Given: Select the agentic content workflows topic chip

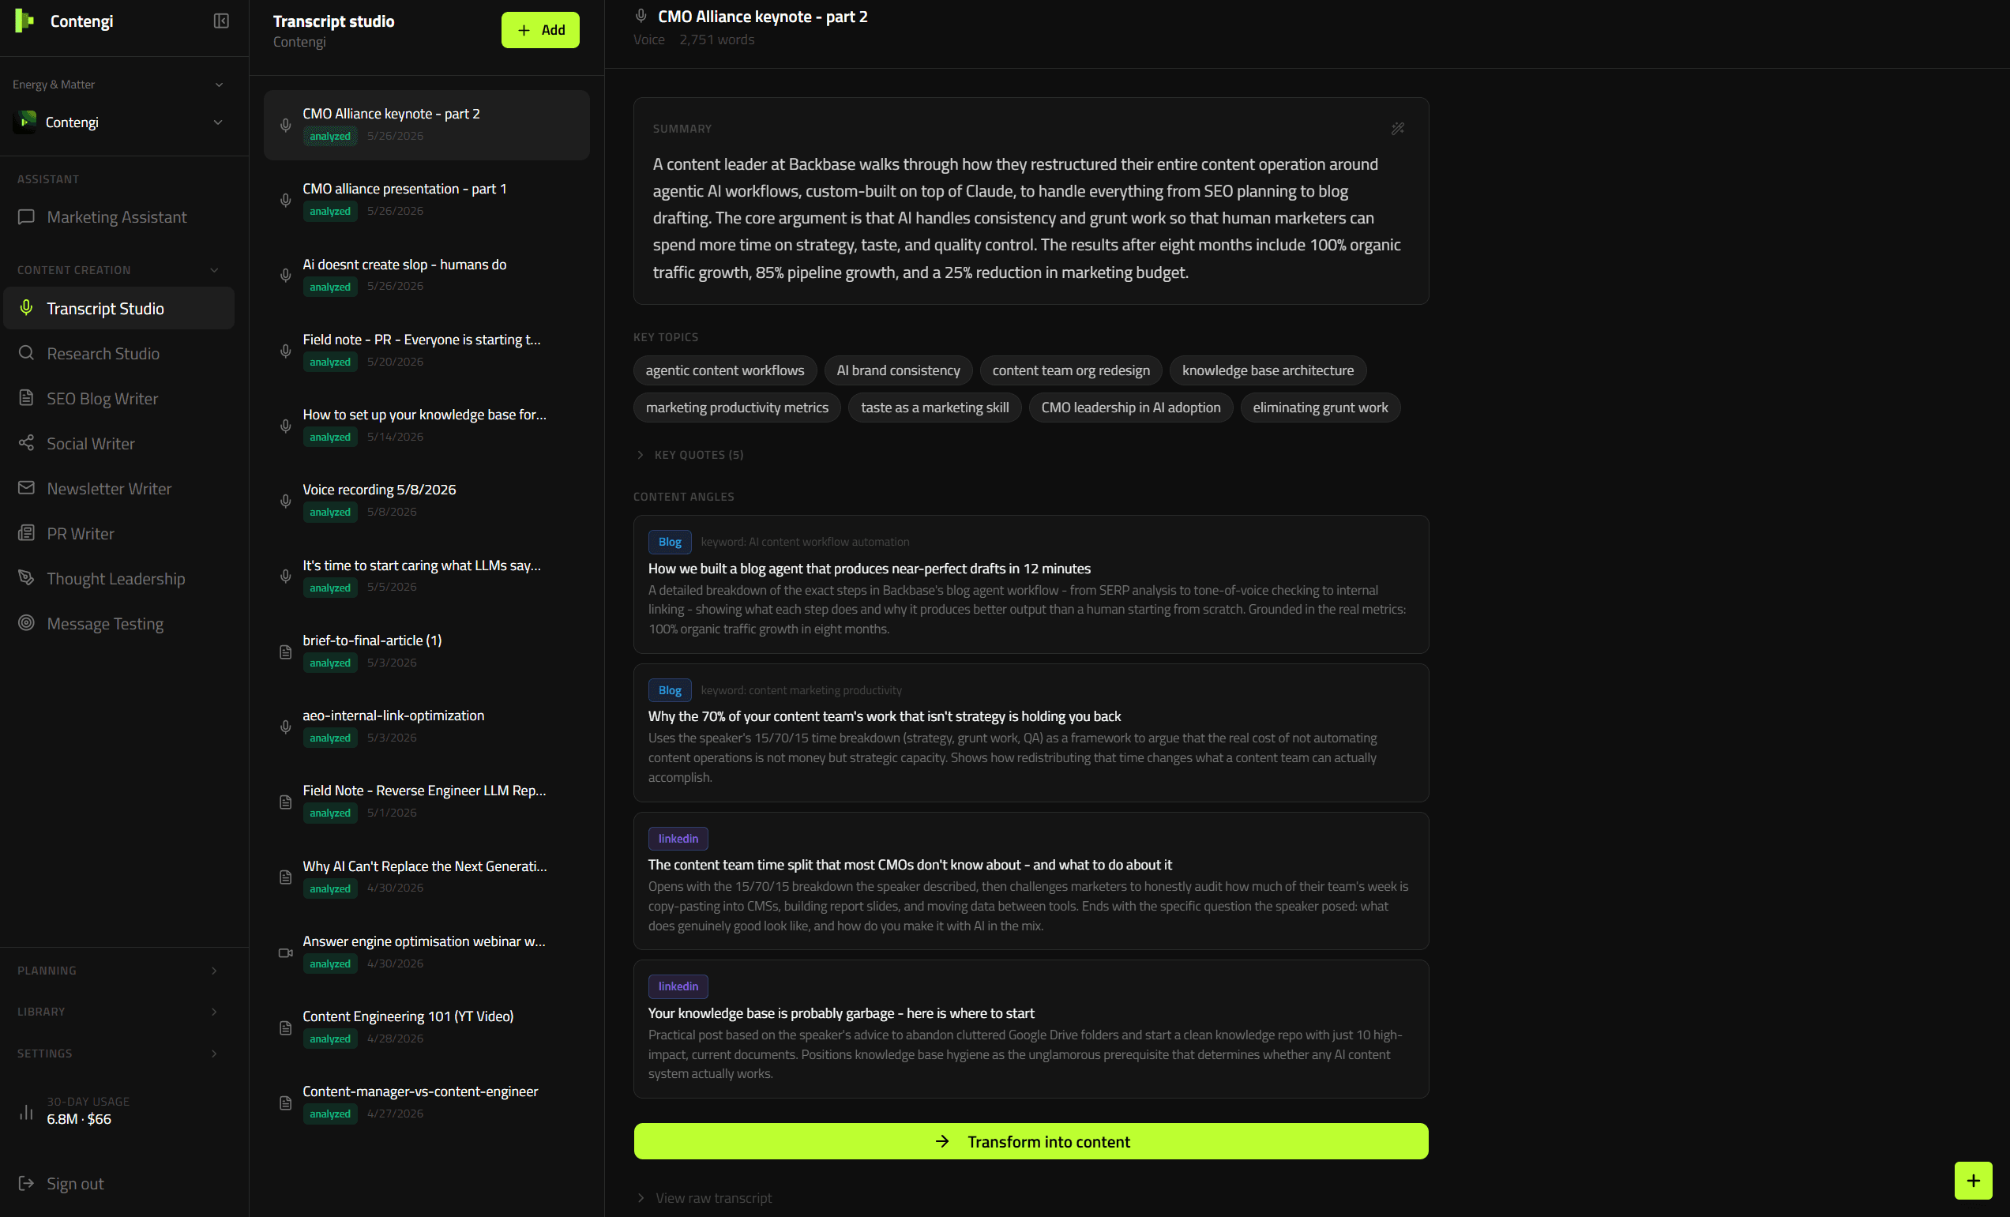Looking at the screenshot, I should [x=724, y=370].
